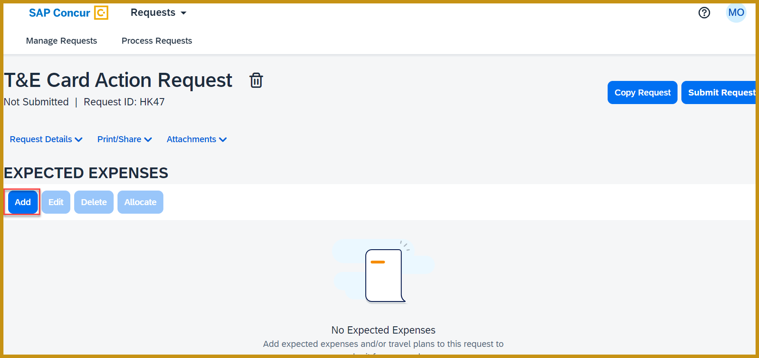This screenshot has width=759, height=358.
Task: Expand the Request Details dropdown
Action: click(45, 139)
